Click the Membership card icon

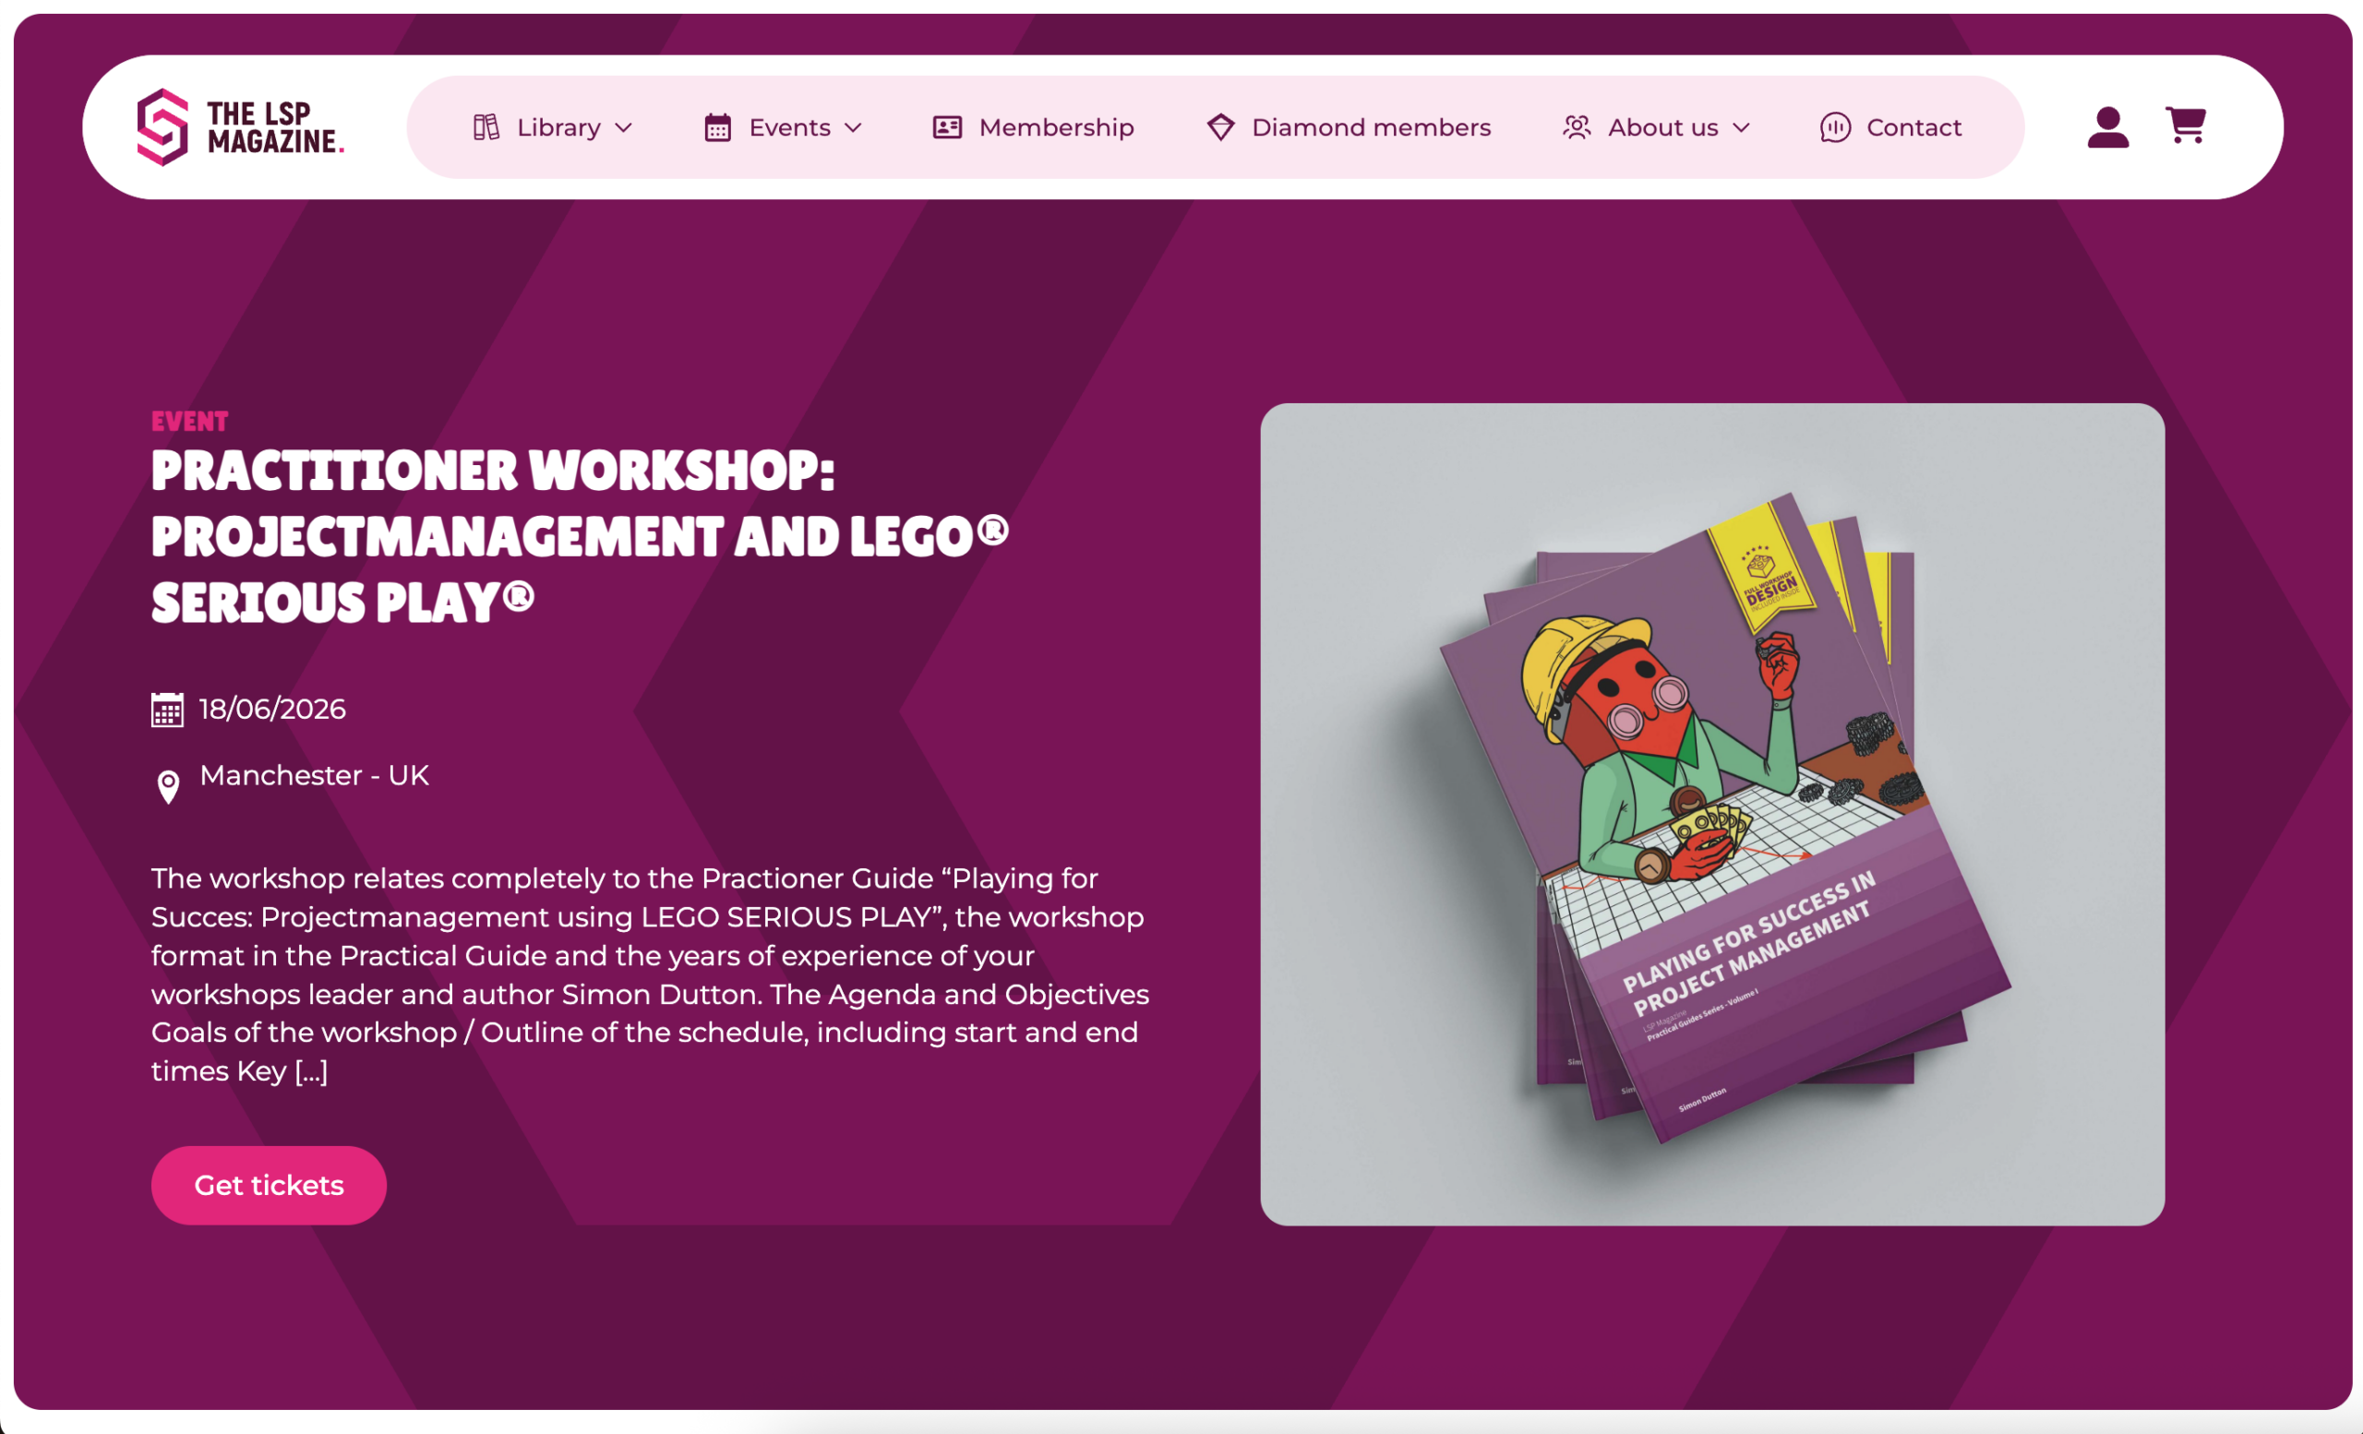click(947, 127)
